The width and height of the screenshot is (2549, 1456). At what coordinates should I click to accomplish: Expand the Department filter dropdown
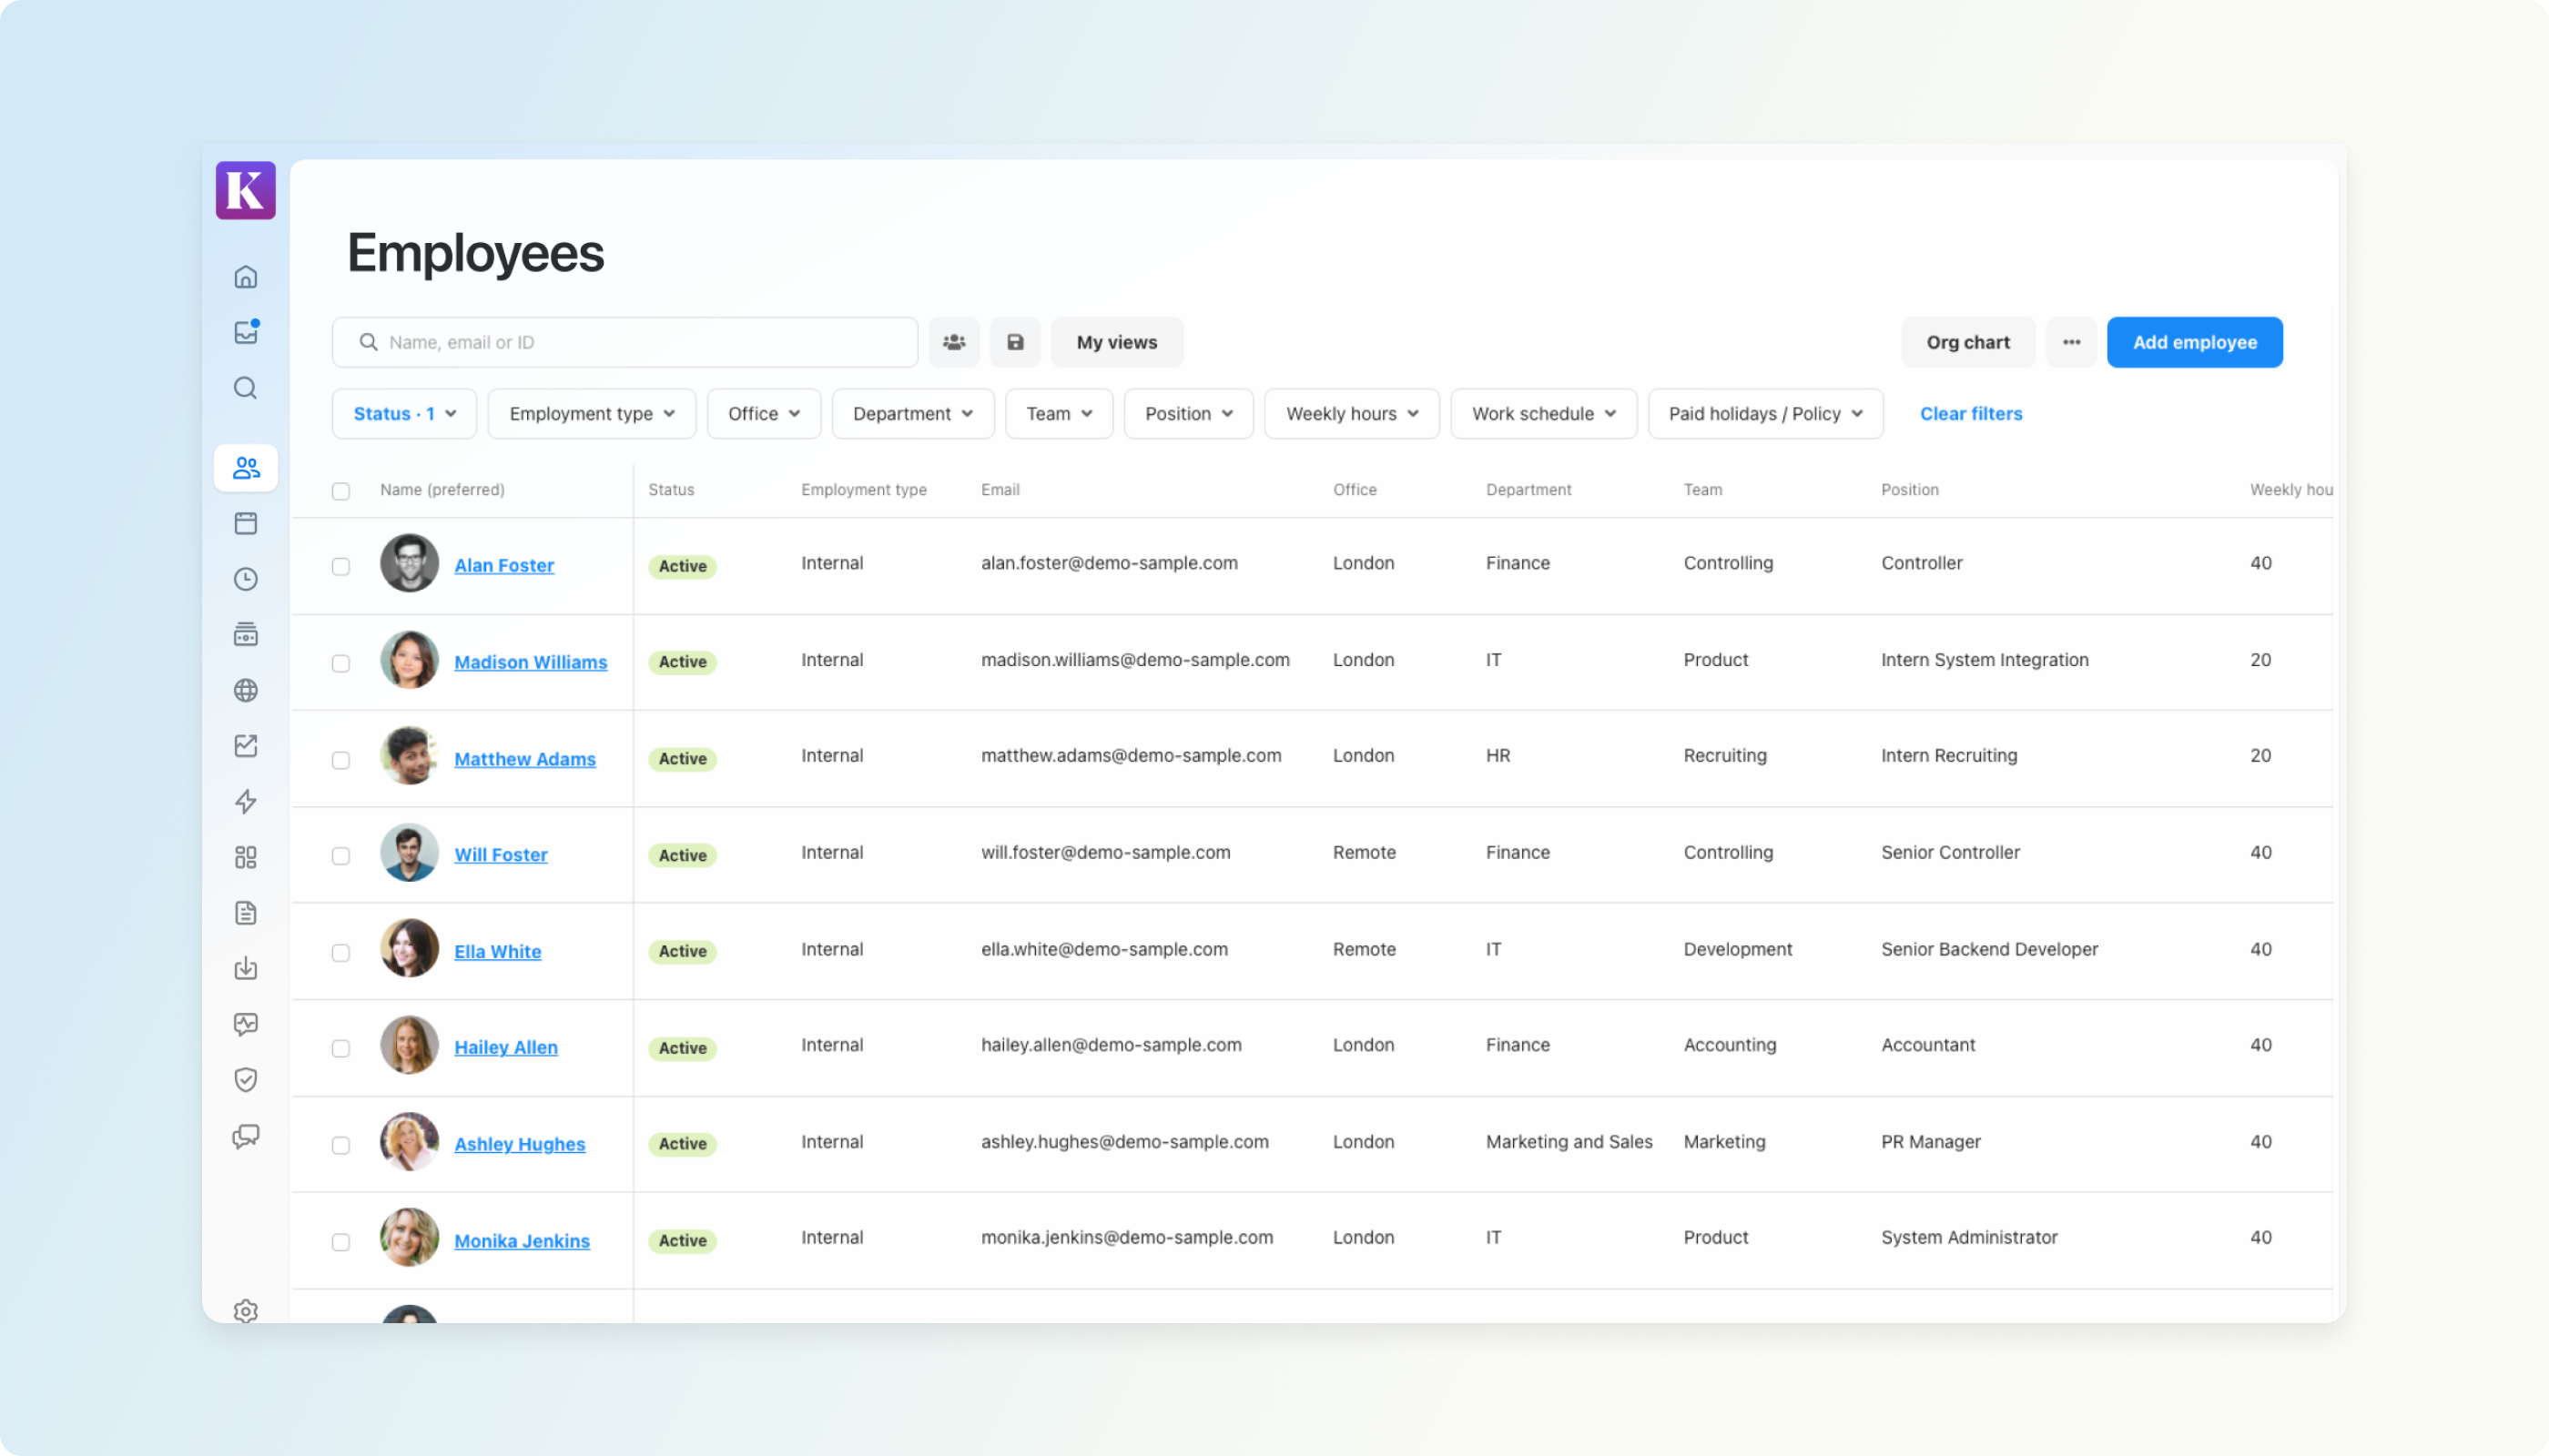[912, 414]
